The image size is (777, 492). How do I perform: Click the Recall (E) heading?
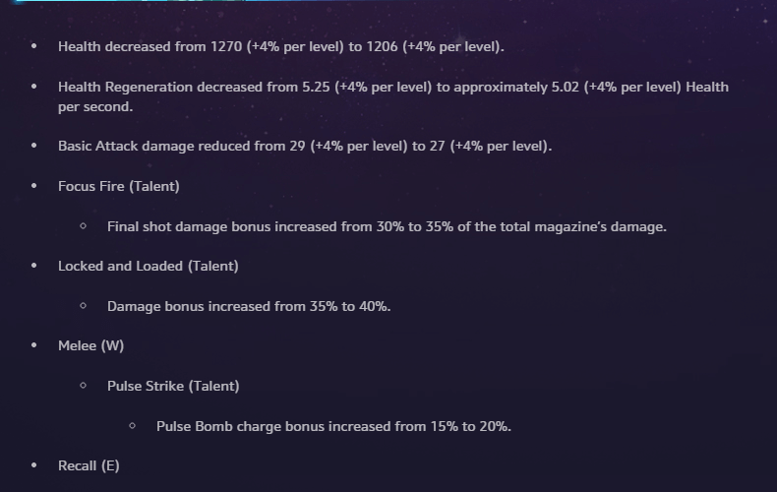pos(89,465)
